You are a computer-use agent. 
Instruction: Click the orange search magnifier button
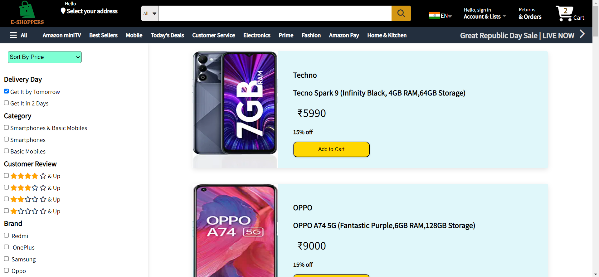[x=401, y=13]
